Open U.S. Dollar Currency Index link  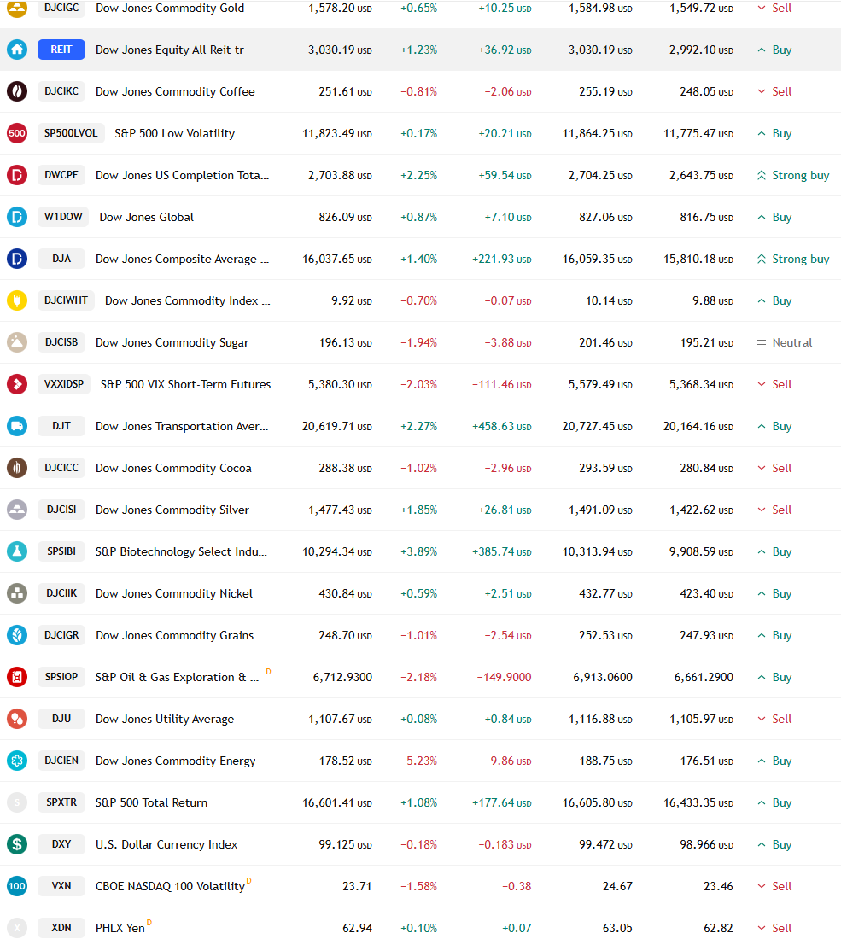pos(166,844)
